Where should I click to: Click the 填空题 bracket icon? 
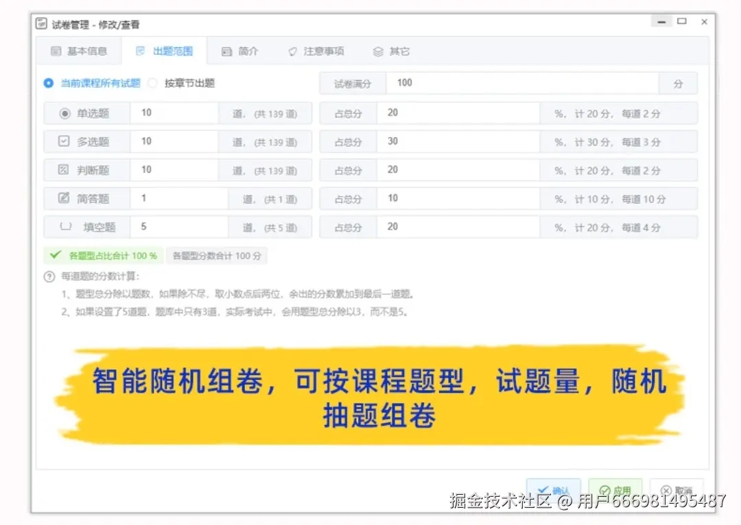(x=66, y=226)
